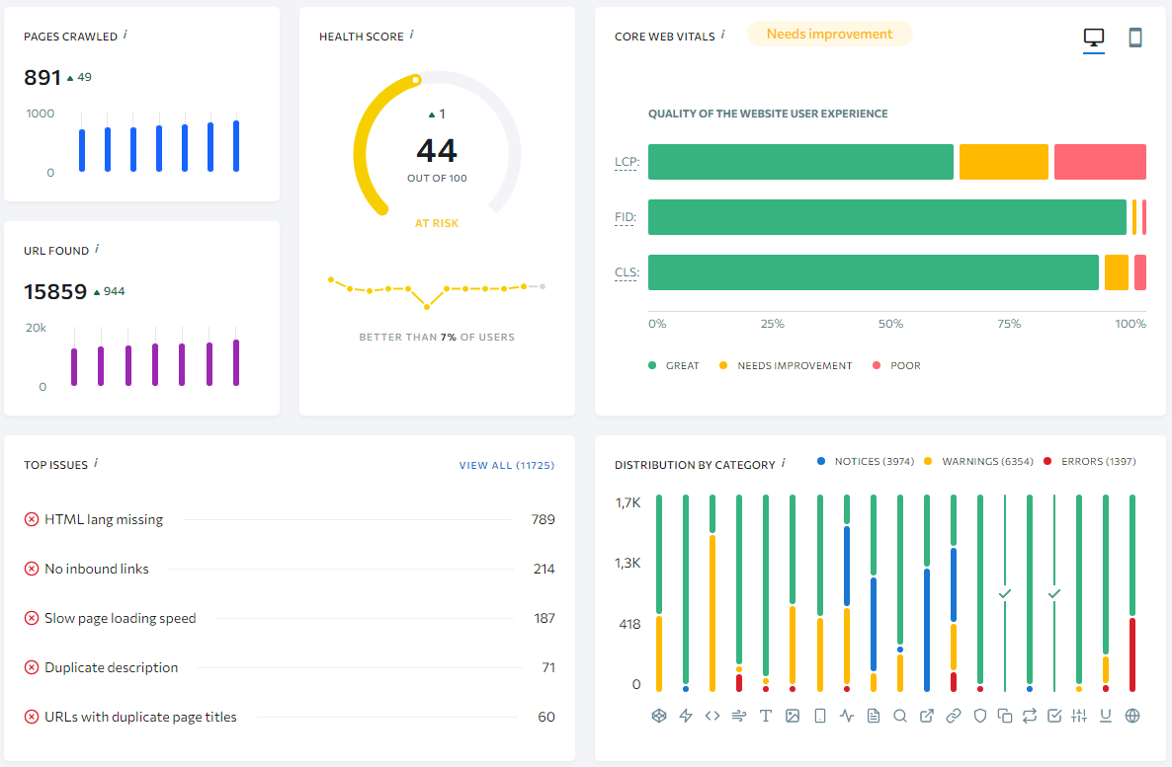
Task: Click the orange needs-improvement segment of LCP bar
Action: [x=1004, y=162]
